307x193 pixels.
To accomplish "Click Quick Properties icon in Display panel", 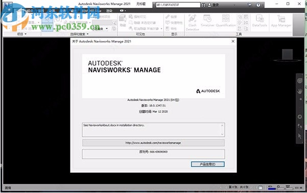I will click(168, 22).
